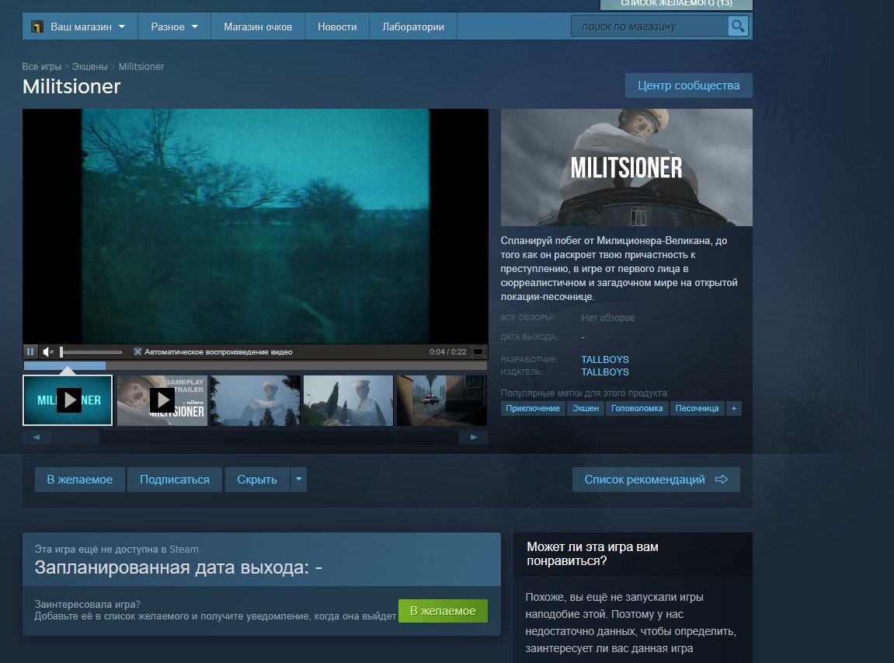Open dropdown arrow next to Скрыть
This screenshot has width=894, height=663.
coord(299,480)
